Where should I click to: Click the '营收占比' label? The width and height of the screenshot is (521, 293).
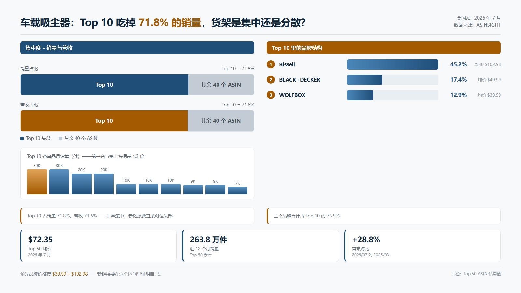coord(29,105)
